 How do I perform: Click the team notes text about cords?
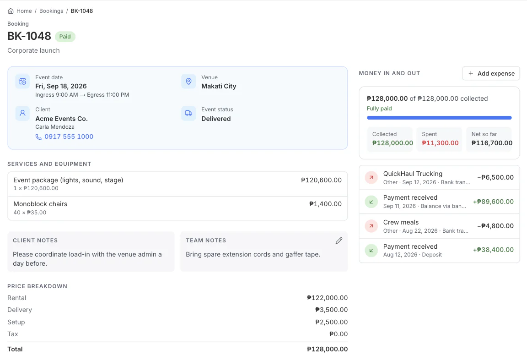253,254
